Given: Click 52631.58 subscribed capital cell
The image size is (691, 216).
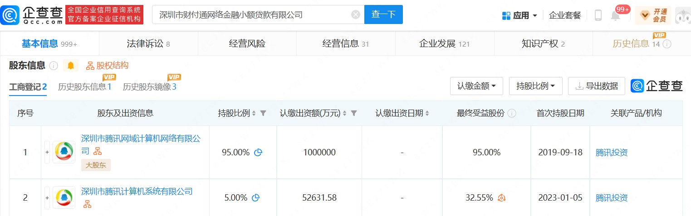Looking at the screenshot, I should [x=319, y=198].
